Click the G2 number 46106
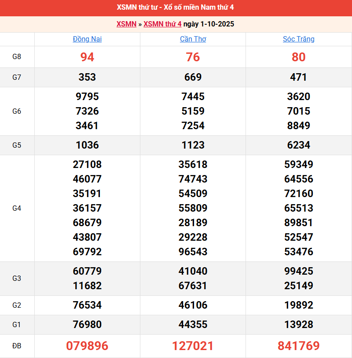This screenshot has width=352, height=358. (193, 305)
